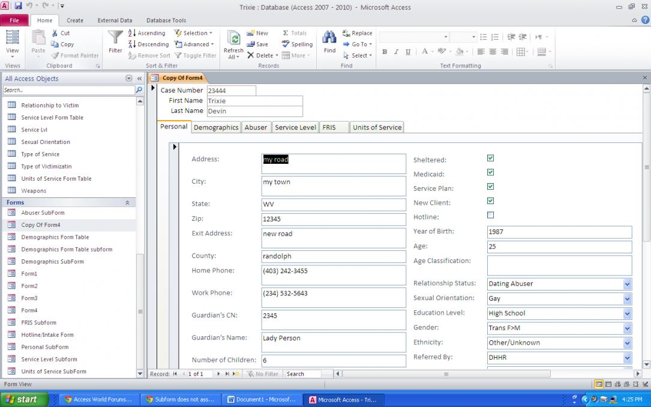This screenshot has height=407, width=651.
Task: Uncheck the Sheltered checkbox
Action: (490, 158)
